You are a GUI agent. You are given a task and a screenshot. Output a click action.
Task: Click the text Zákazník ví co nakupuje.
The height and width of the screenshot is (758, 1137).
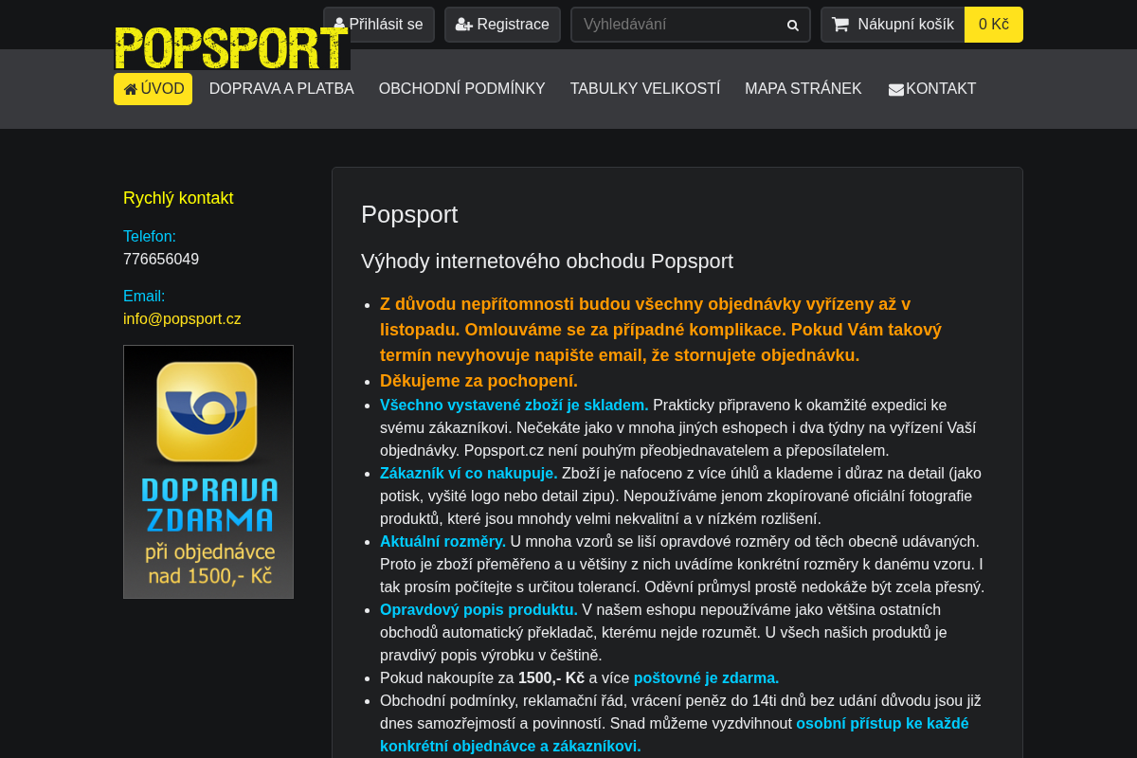tap(469, 474)
